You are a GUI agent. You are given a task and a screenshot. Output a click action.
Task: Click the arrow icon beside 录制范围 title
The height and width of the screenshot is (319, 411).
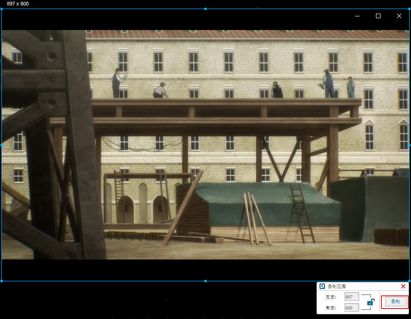(322, 286)
